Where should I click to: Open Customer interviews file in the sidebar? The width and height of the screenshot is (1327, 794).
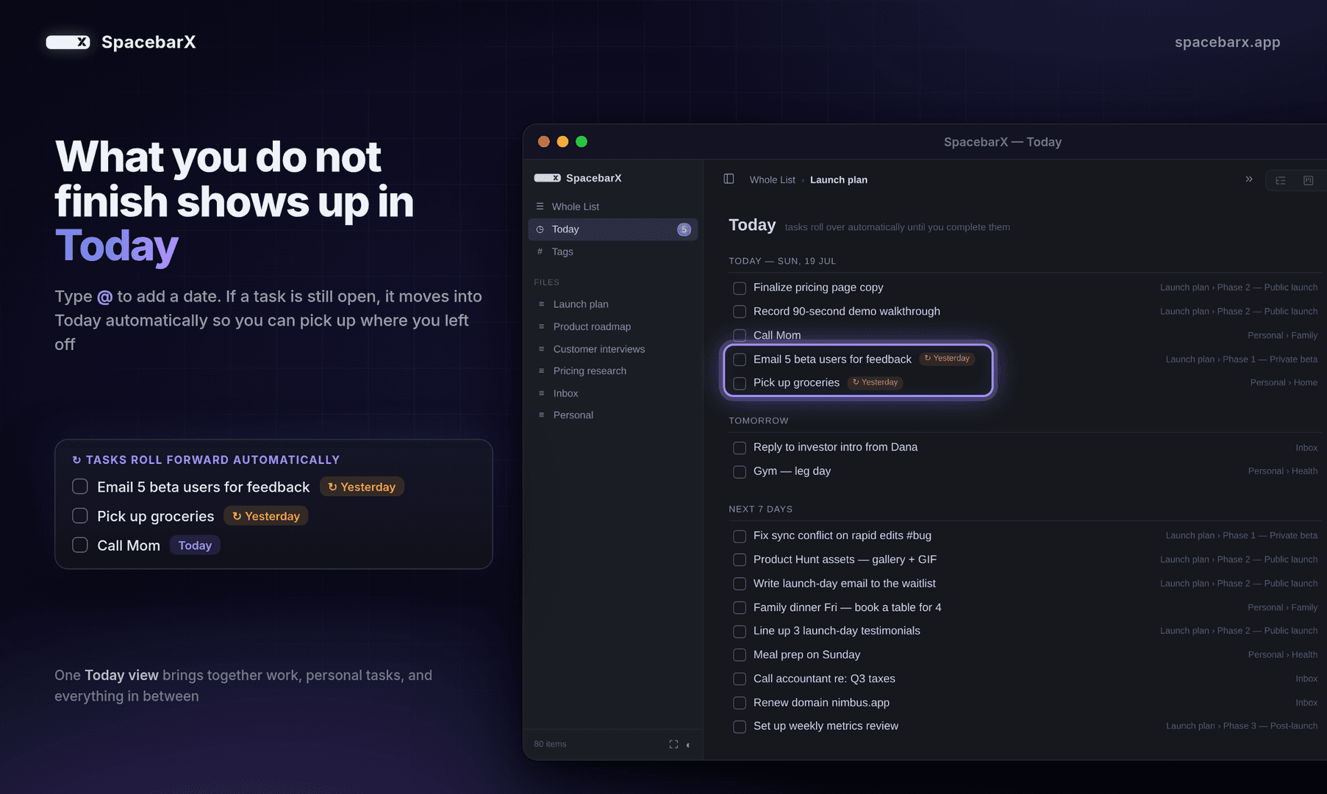click(x=598, y=349)
